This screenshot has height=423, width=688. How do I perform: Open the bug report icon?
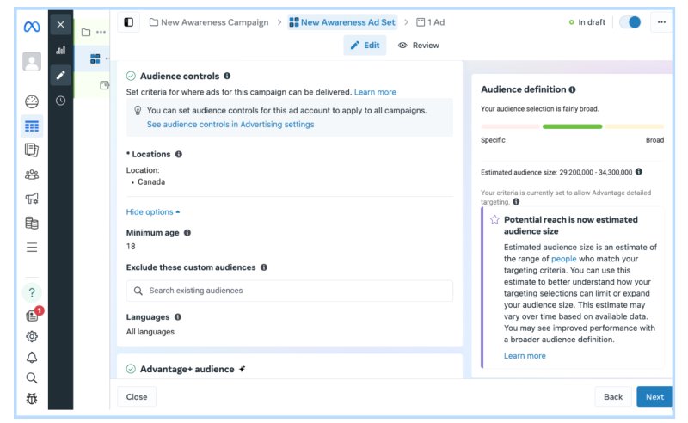[x=32, y=399]
